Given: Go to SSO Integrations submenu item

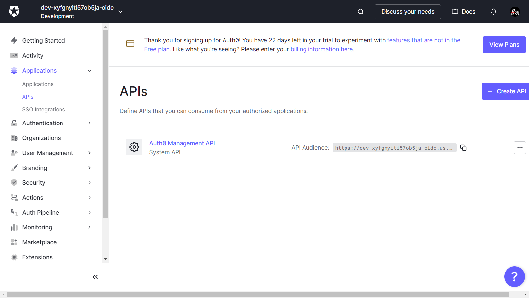Looking at the screenshot, I should (x=44, y=109).
